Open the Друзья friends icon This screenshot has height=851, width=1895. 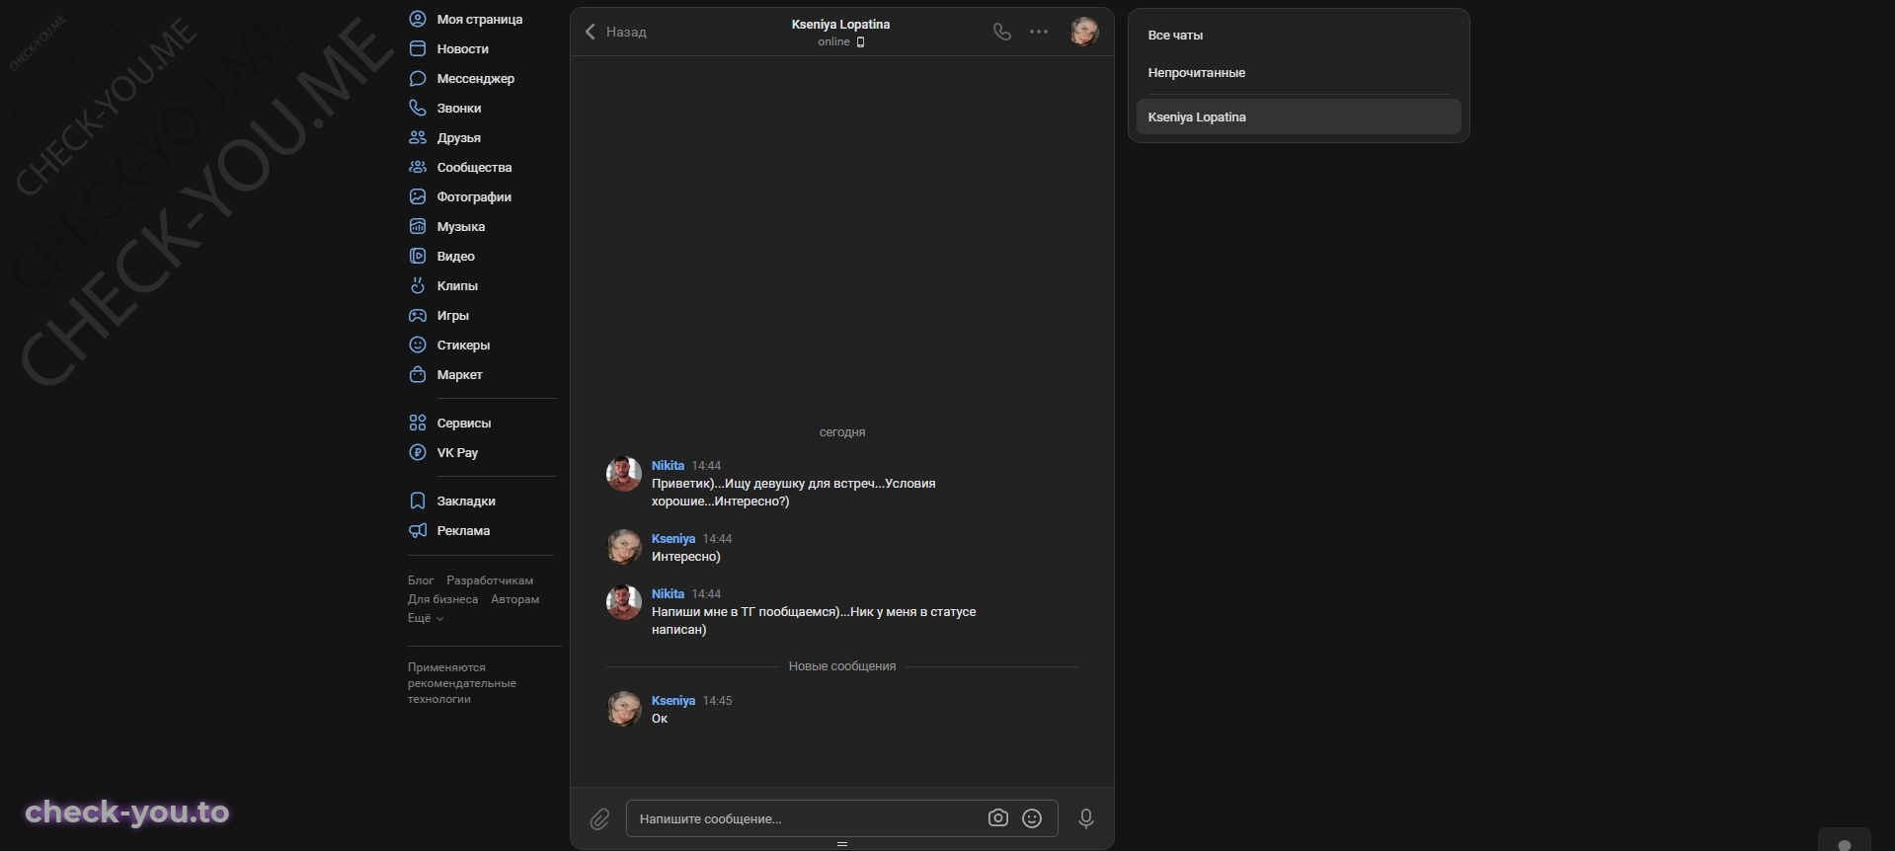click(418, 137)
